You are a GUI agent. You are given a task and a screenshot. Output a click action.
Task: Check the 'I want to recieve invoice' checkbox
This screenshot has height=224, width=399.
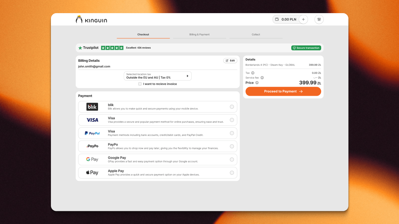(140, 84)
